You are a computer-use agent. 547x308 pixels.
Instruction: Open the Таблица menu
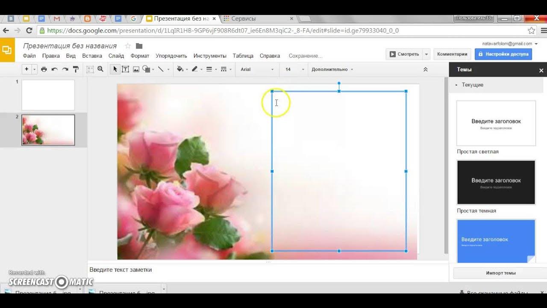pyautogui.click(x=243, y=56)
